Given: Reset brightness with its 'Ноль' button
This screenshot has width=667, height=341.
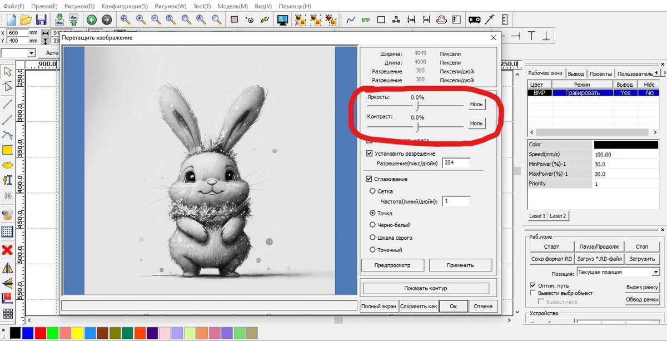Looking at the screenshot, I should click(x=476, y=105).
